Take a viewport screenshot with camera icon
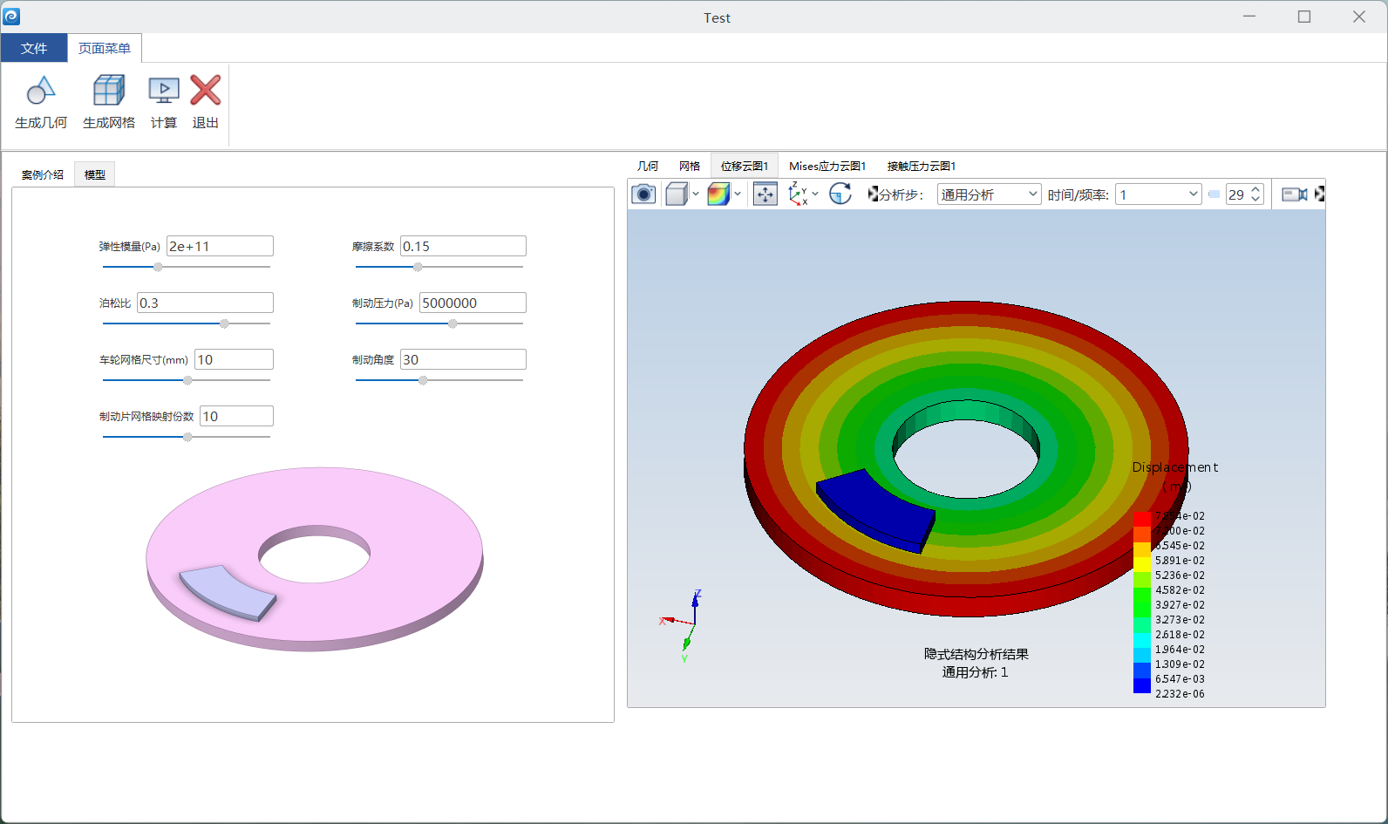This screenshot has width=1388, height=824. click(x=643, y=194)
